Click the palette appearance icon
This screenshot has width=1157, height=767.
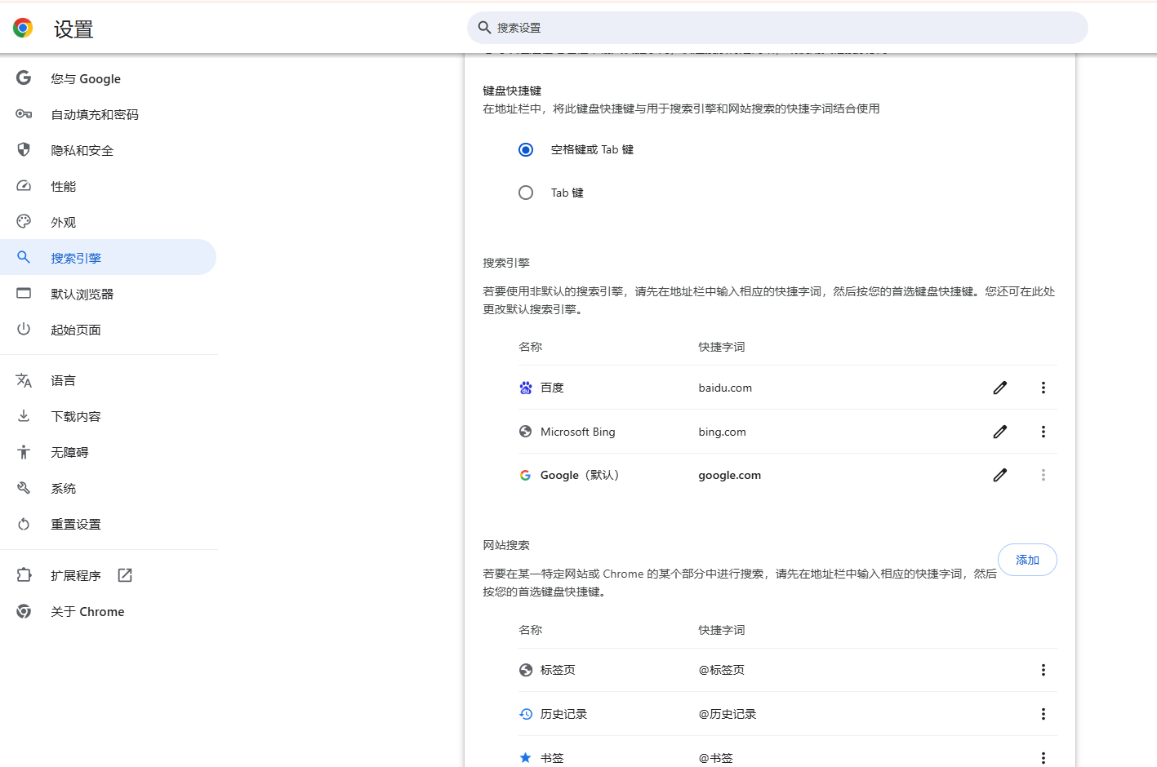coord(24,221)
